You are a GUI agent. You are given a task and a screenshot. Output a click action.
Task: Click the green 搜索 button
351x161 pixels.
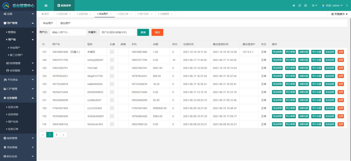(x=143, y=32)
